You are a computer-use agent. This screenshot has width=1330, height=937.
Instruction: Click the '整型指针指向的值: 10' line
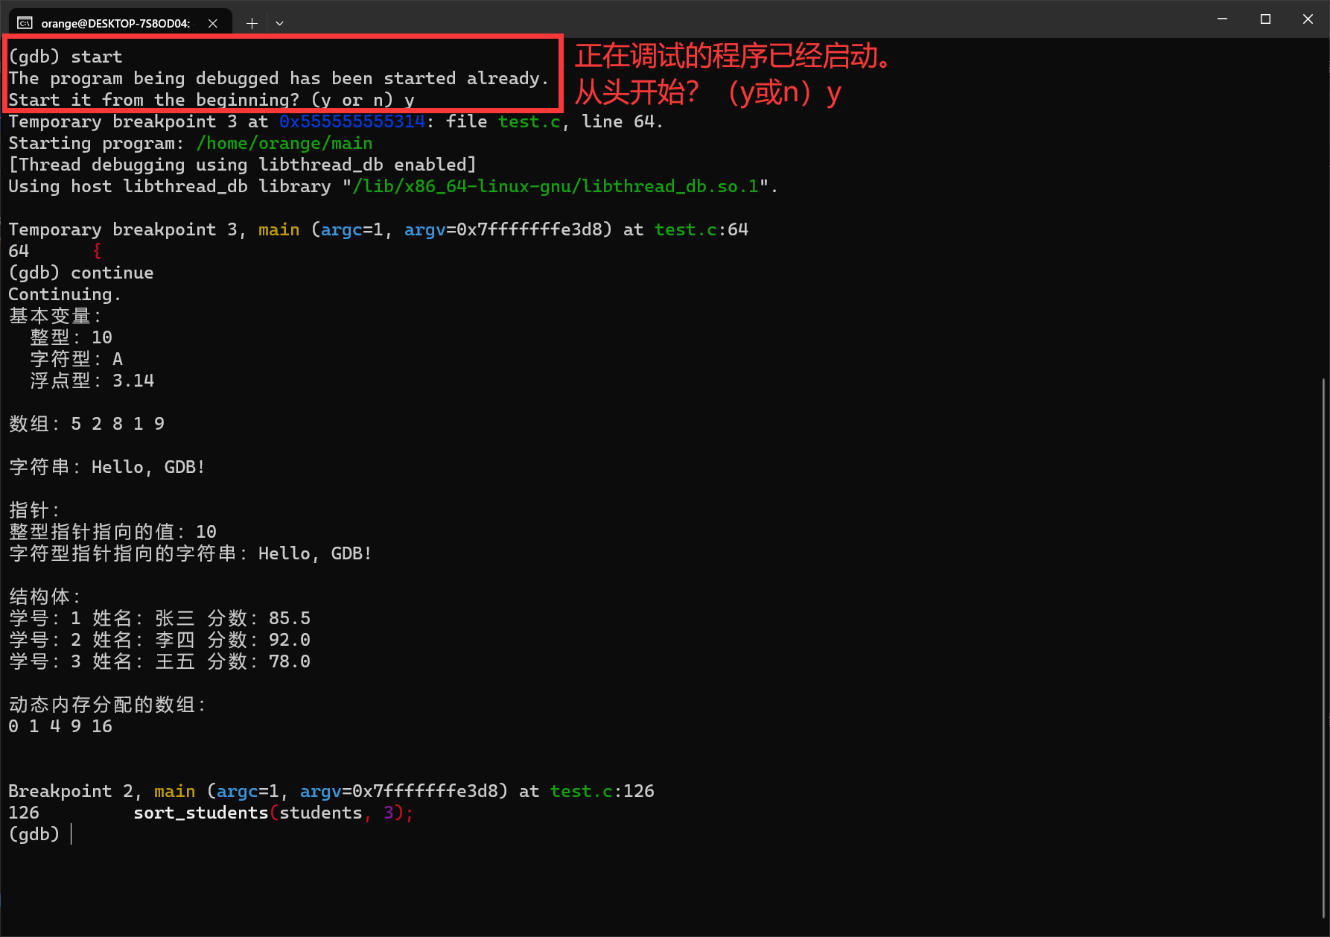(112, 532)
